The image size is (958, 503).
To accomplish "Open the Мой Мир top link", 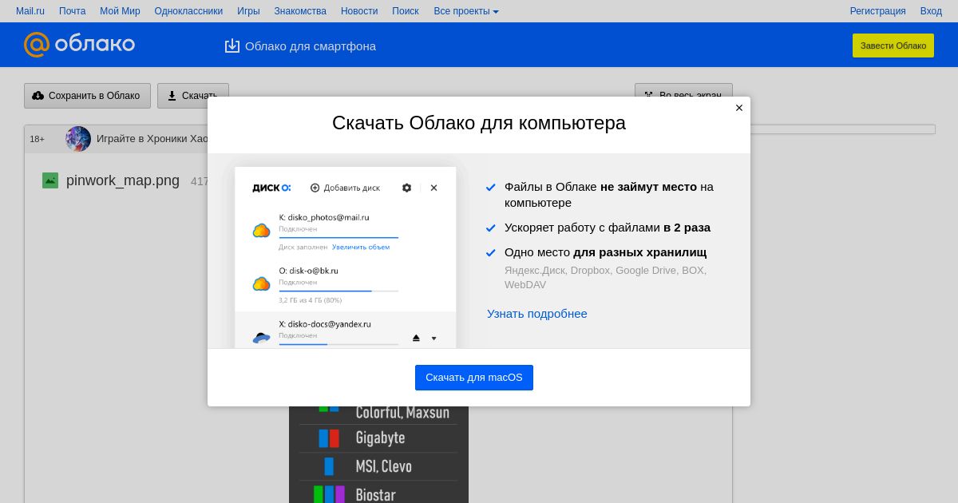I will (120, 11).
